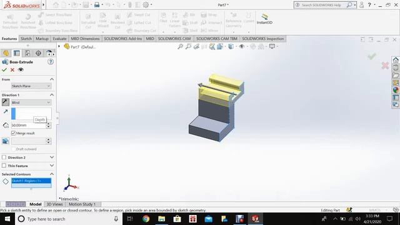Switch to Evaluate ribbon tab
Screen dimensions: 400x225
point(59,39)
